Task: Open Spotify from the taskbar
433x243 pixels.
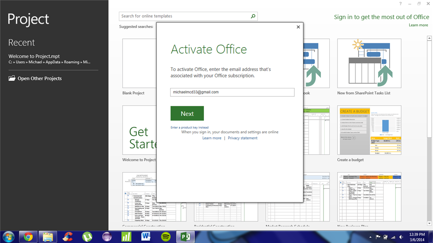Action: (x=166, y=237)
